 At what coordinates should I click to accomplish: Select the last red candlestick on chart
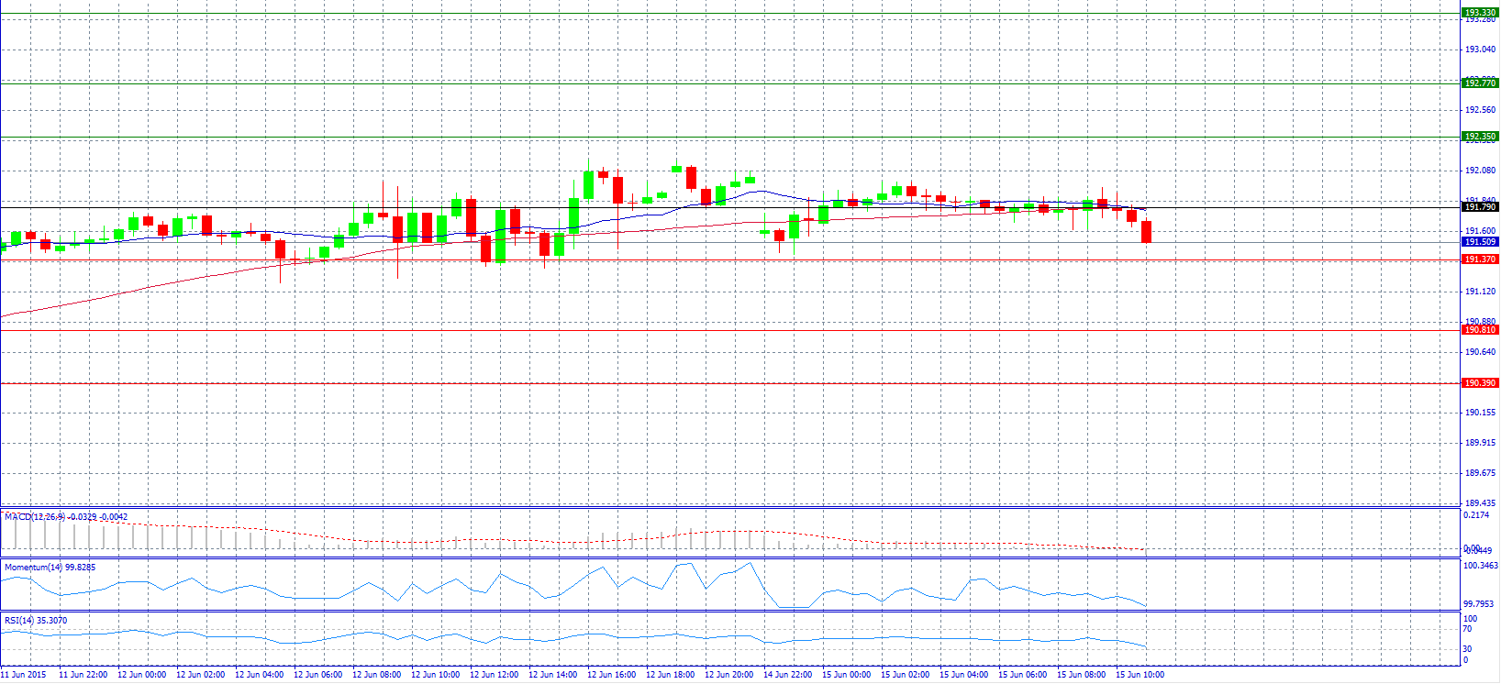[x=1146, y=232]
